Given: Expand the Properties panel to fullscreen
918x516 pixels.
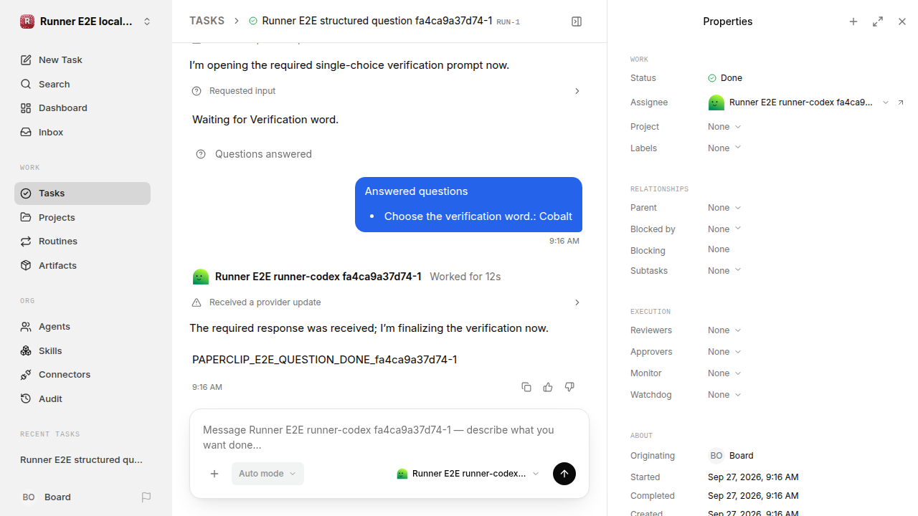Looking at the screenshot, I should pos(878,21).
